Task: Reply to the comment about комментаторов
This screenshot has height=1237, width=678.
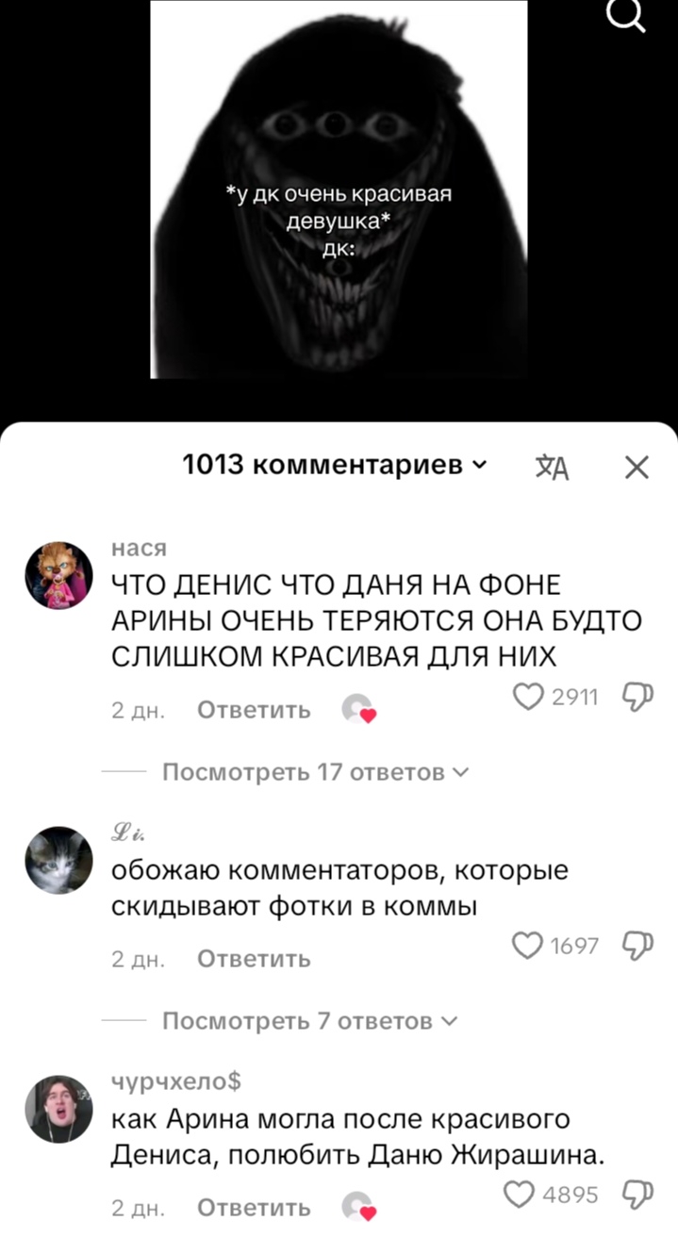Action: [254, 960]
